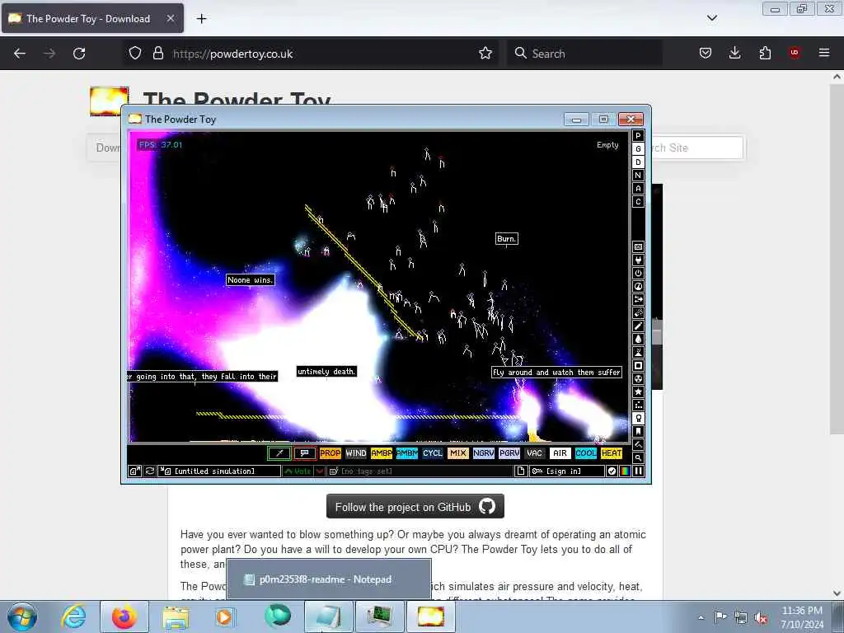
Task: Select the sign speech-bubble tool
Action: (305, 453)
